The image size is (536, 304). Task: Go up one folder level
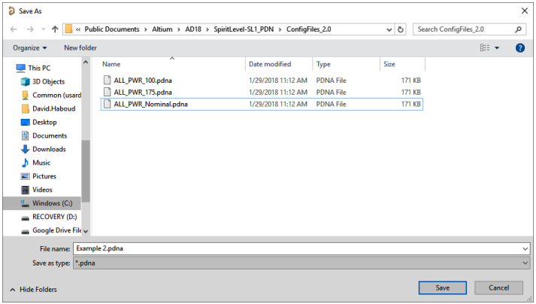55,29
